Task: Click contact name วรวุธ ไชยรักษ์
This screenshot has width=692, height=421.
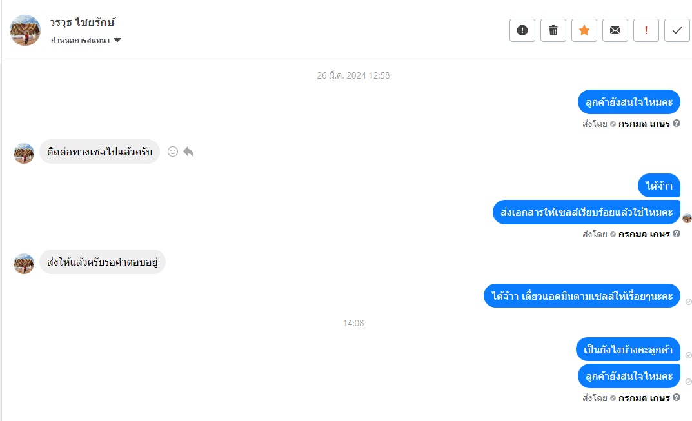Action: 82,22
